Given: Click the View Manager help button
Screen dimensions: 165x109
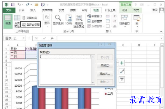Looking at the screenshot, I should 101,44.
